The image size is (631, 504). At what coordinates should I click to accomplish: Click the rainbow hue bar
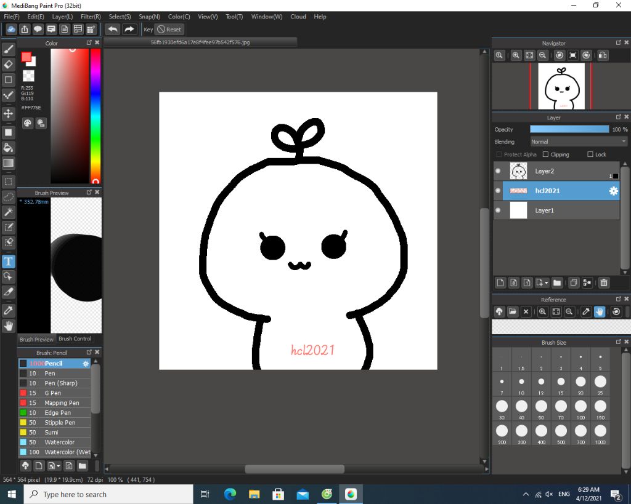pos(96,116)
